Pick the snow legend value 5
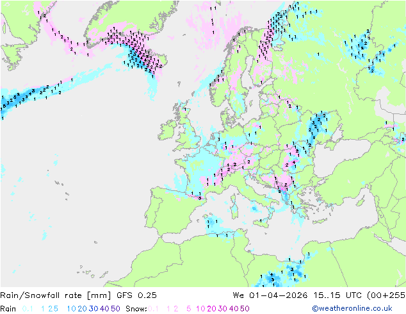406x314 pixels. point(189,309)
